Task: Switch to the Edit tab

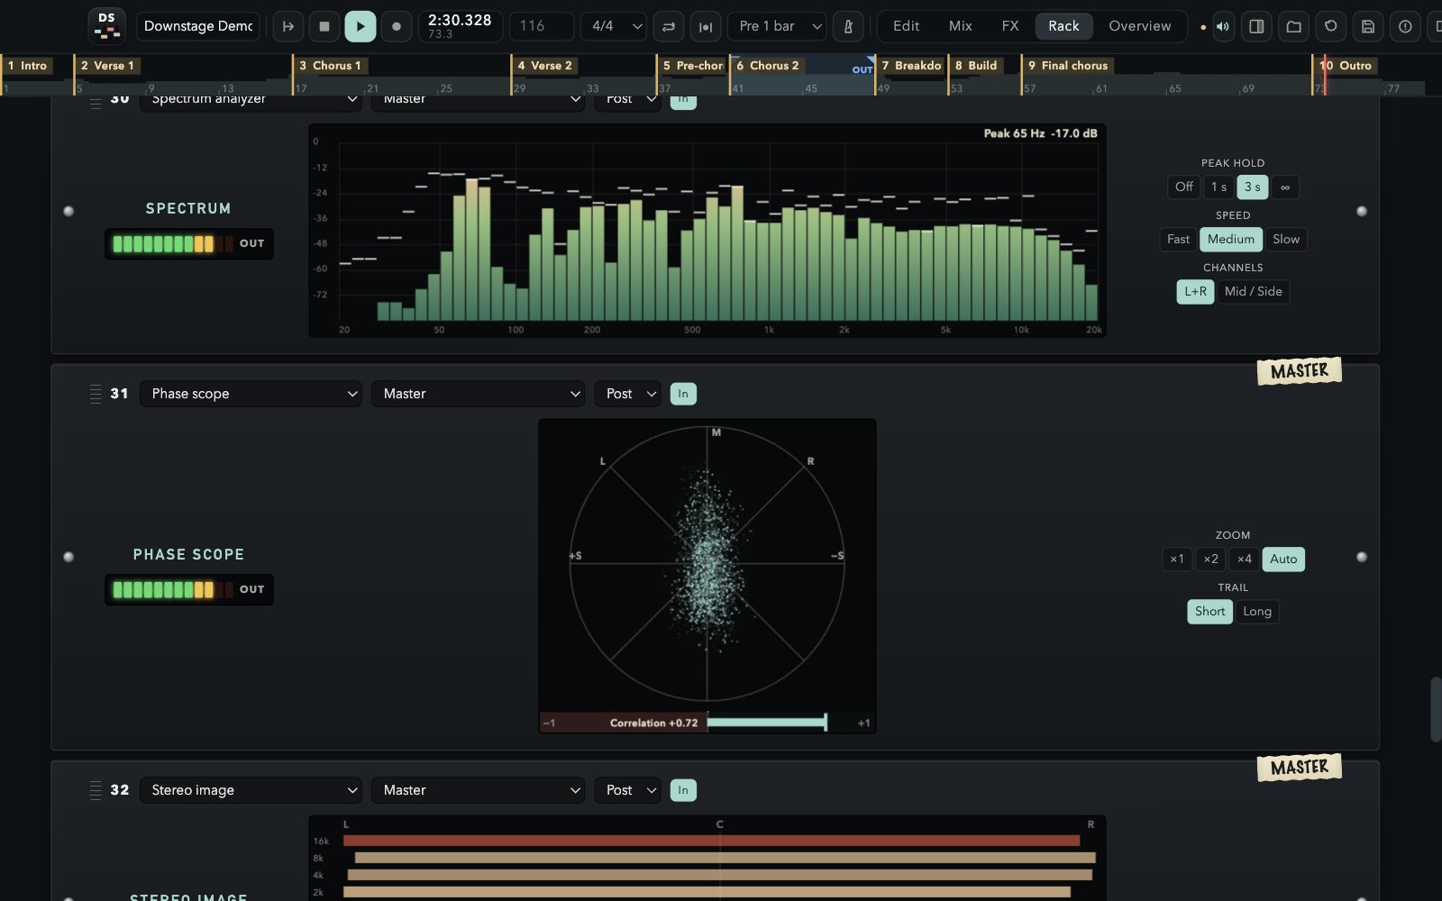Action: point(906,26)
